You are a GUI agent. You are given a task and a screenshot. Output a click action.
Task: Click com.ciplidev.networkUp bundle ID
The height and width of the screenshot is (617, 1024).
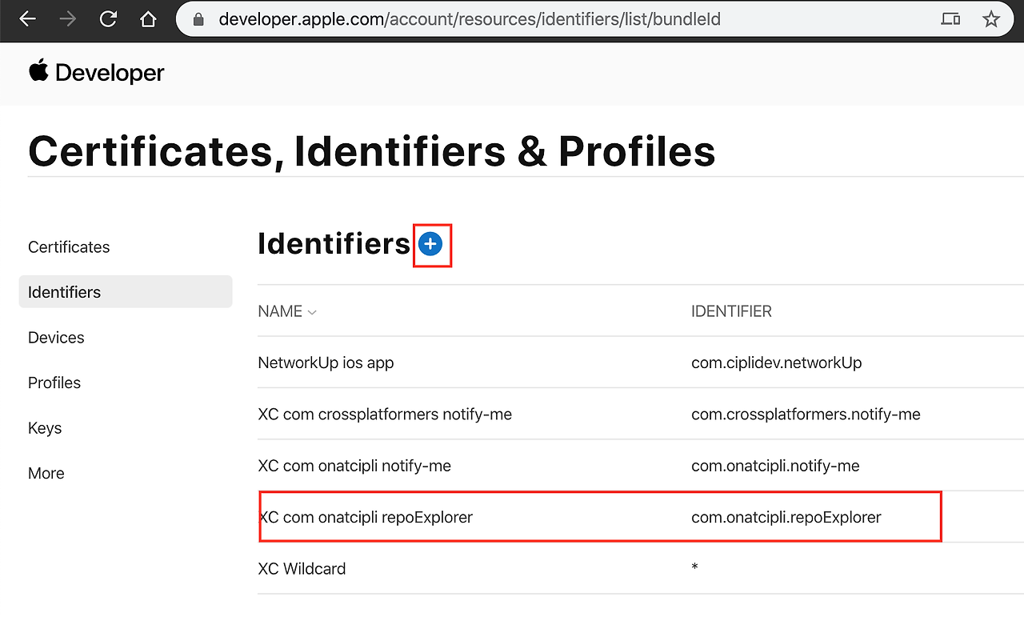777,363
